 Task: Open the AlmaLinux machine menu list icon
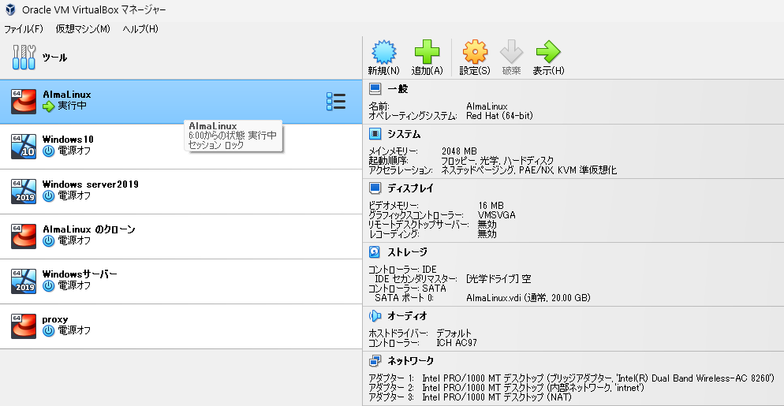335,102
